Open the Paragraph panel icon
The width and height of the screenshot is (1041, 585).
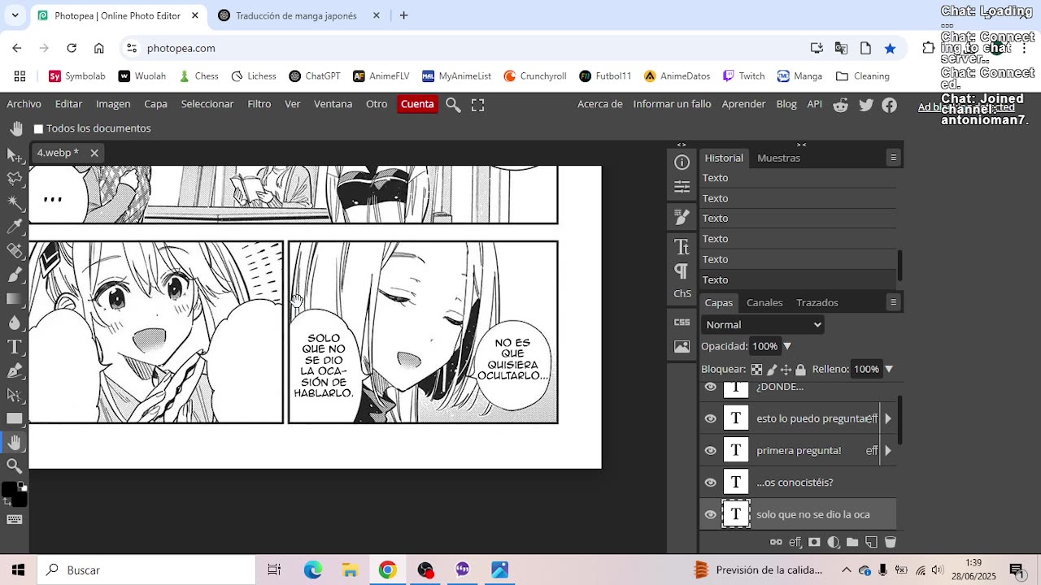tap(682, 271)
